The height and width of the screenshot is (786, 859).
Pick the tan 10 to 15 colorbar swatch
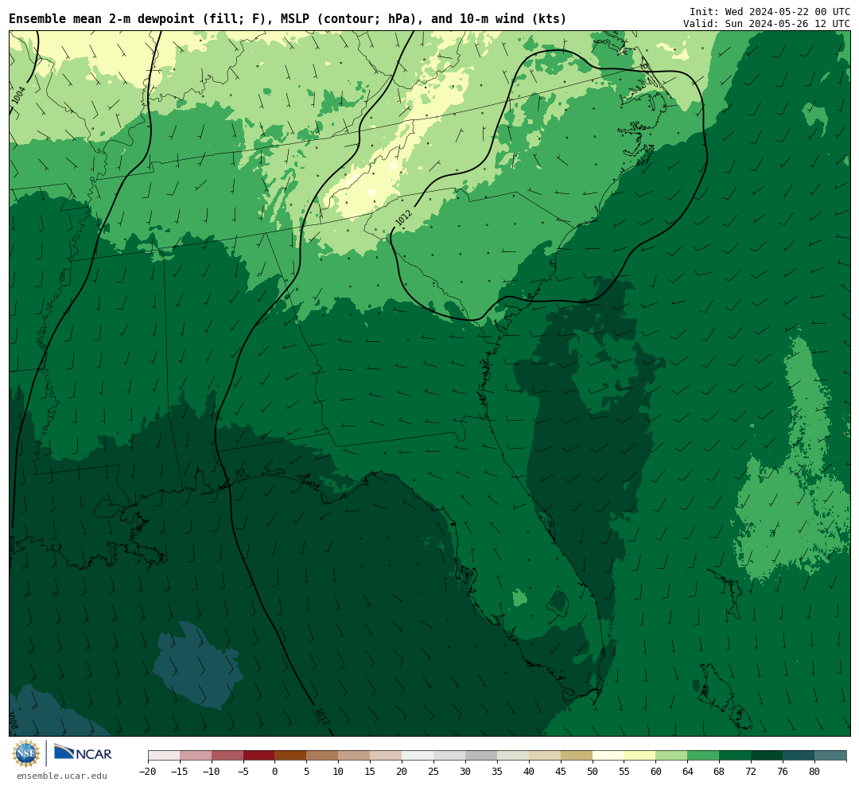pyautogui.click(x=355, y=756)
